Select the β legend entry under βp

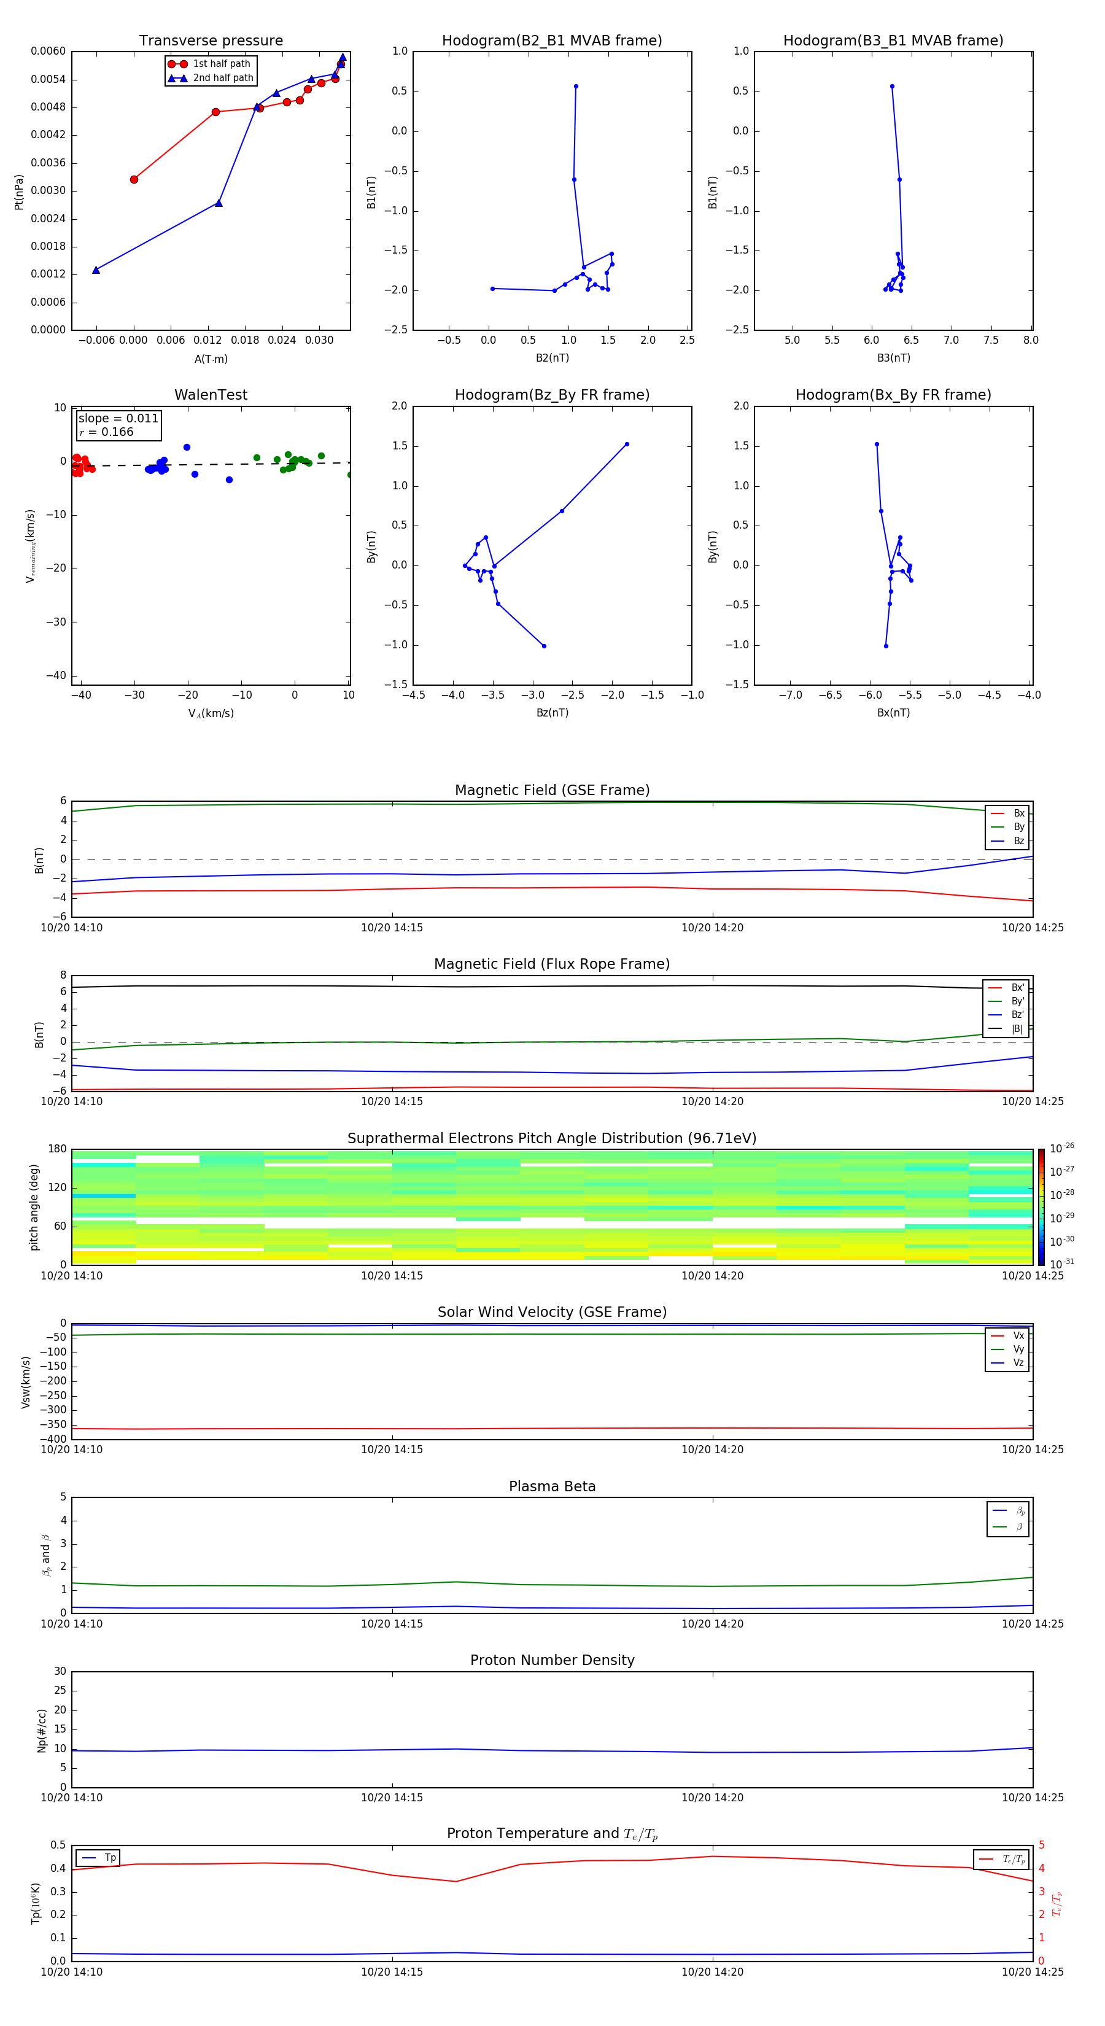click(1008, 1527)
